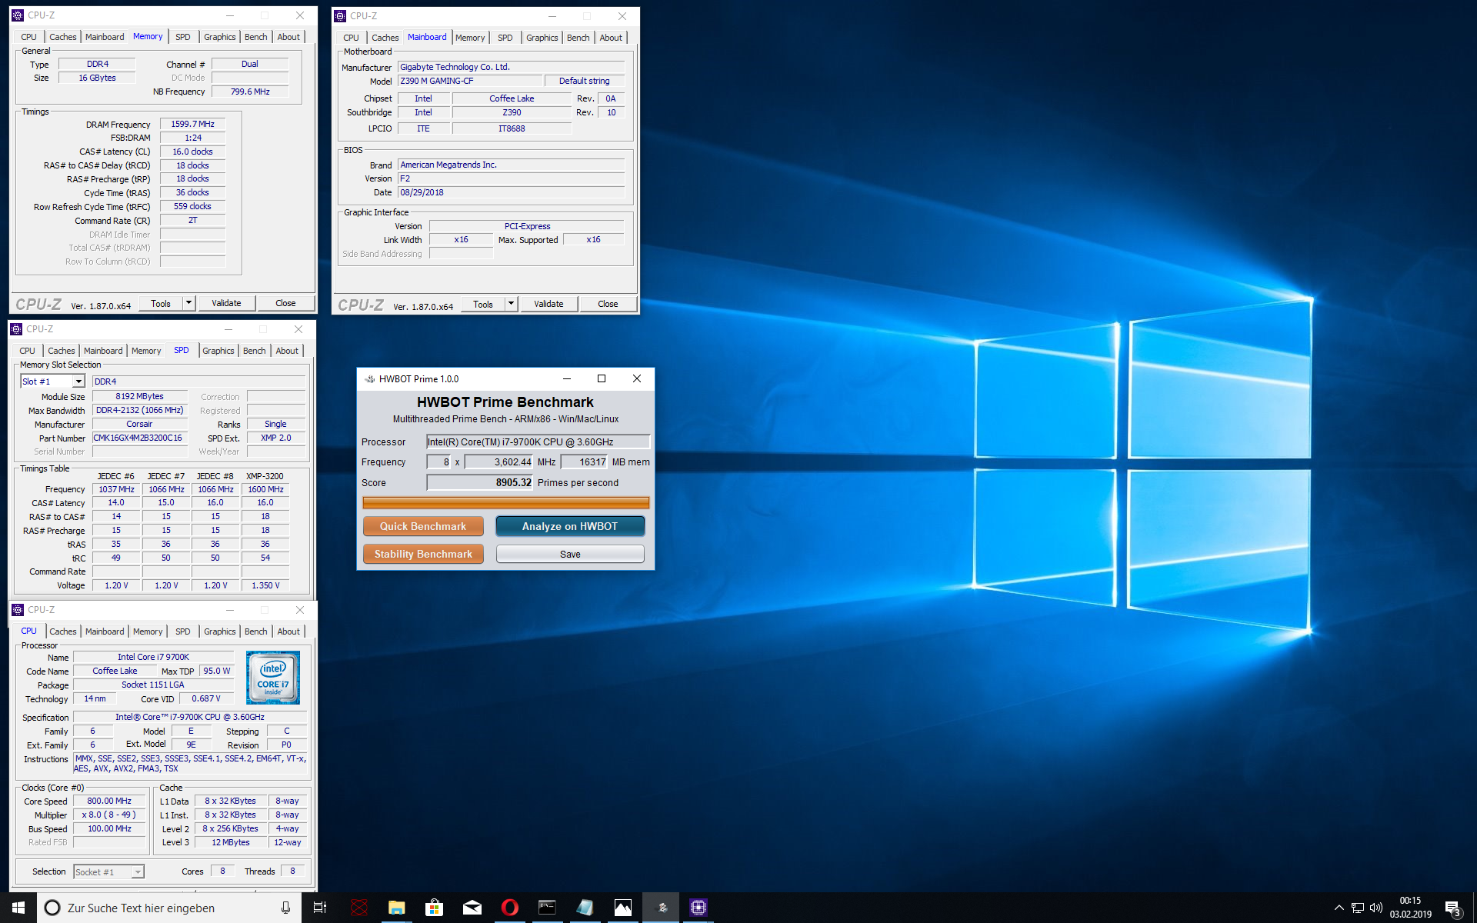1477x923 pixels.
Task: Open the Photos app taskbar icon
Action: point(623,908)
